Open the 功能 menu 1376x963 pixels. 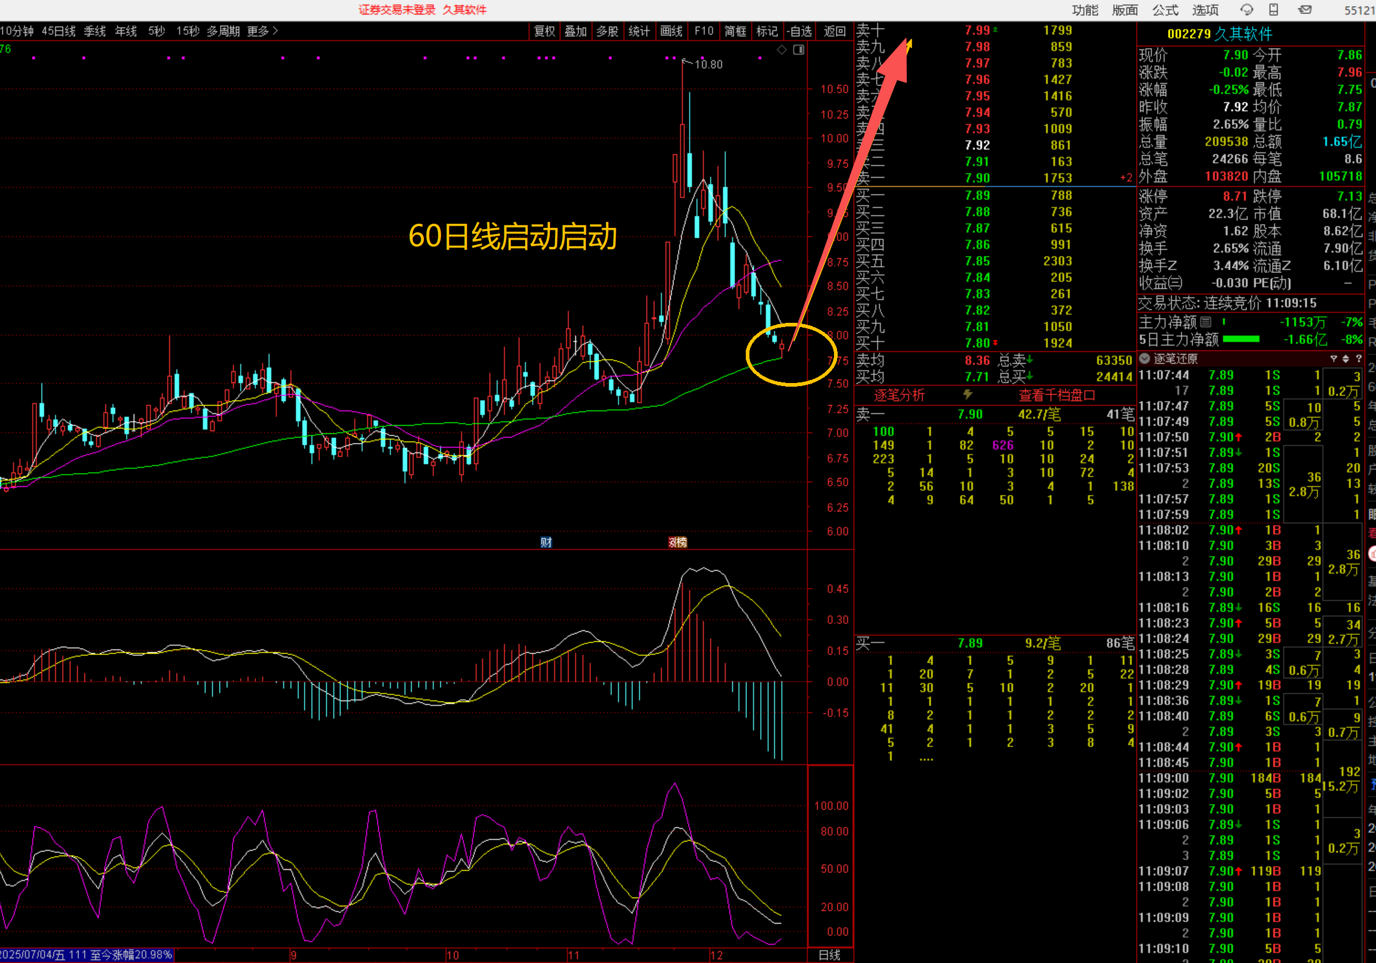tap(1085, 10)
